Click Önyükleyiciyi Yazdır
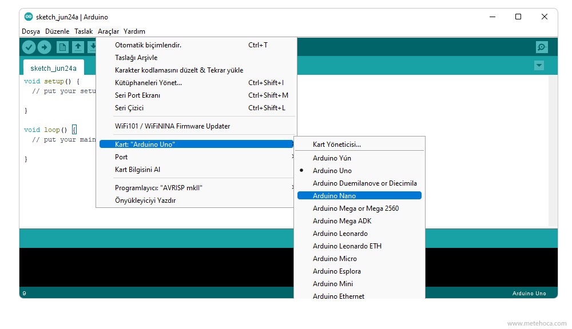The height and width of the screenshot is (329, 572). [x=197, y=200]
